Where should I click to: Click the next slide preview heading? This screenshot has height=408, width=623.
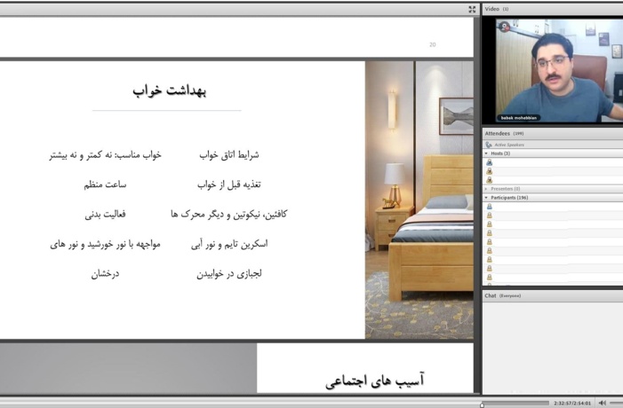point(375,381)
